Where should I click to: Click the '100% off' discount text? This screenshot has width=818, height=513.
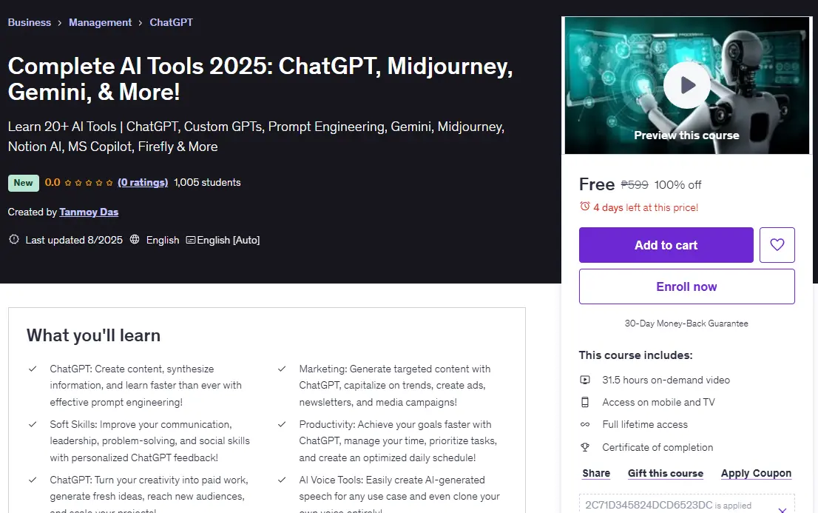[677, 185]
